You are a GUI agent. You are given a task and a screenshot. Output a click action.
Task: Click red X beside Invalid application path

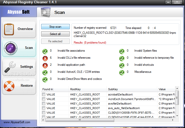pyautogui.click(x=45, y=66)
